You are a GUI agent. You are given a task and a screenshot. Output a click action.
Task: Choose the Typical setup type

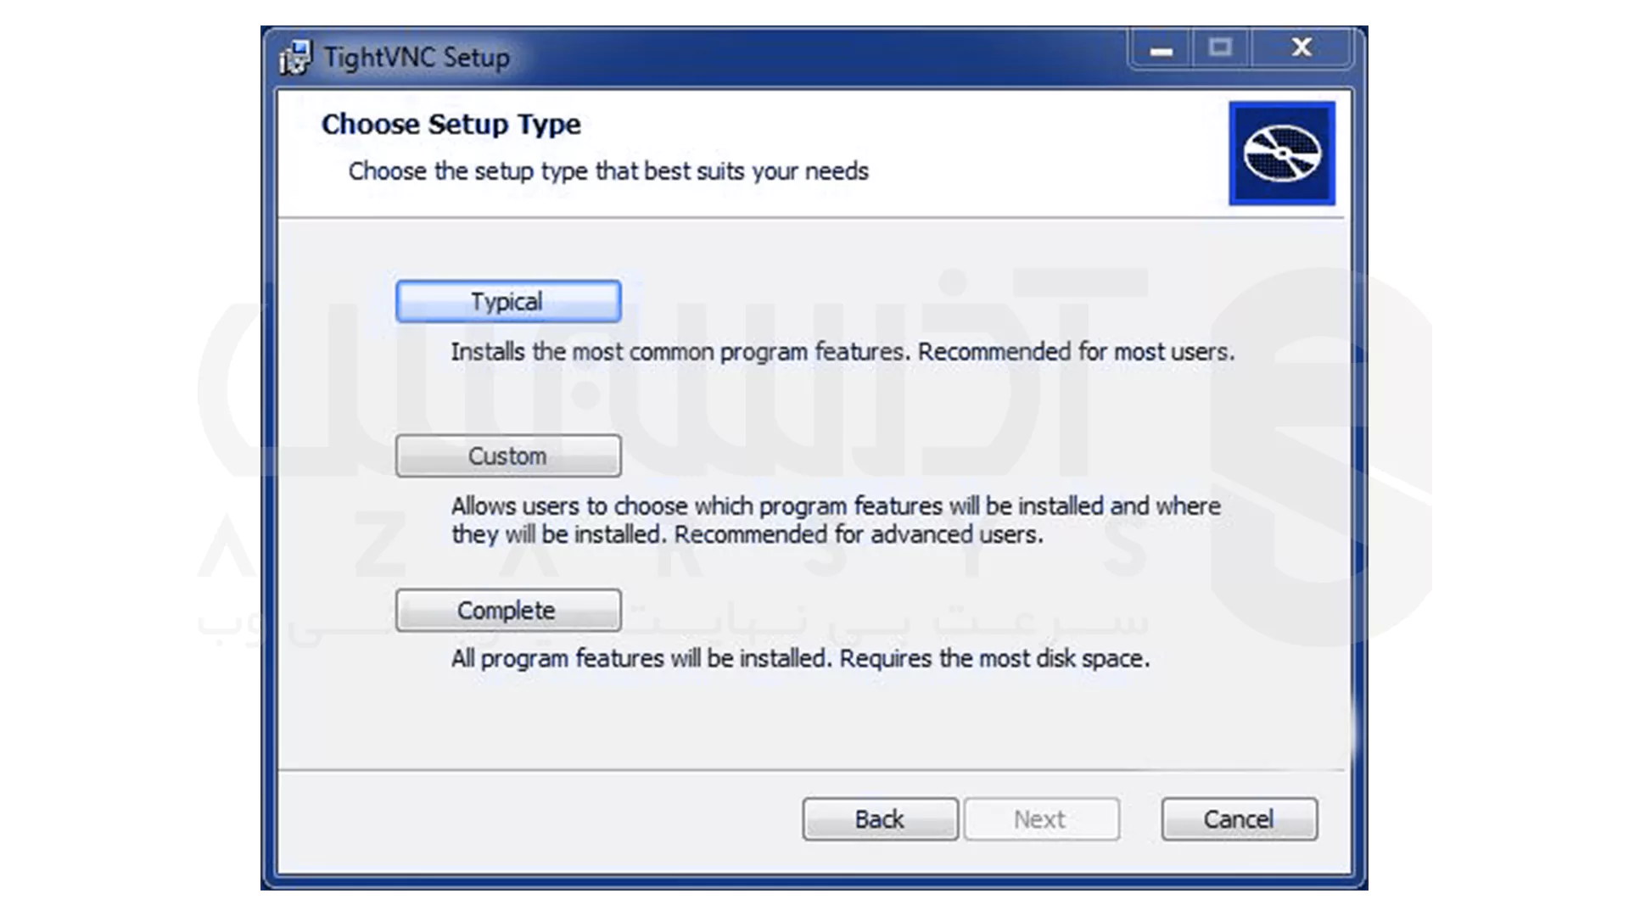[x=507, y=302]
